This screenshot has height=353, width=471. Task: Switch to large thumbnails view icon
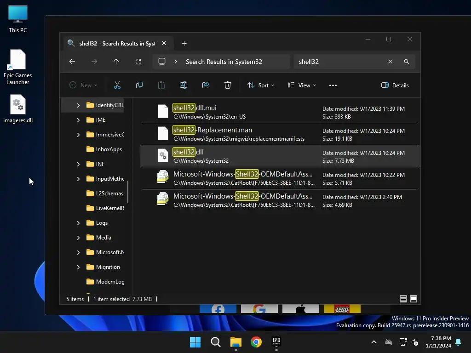(x=414, y=299)
